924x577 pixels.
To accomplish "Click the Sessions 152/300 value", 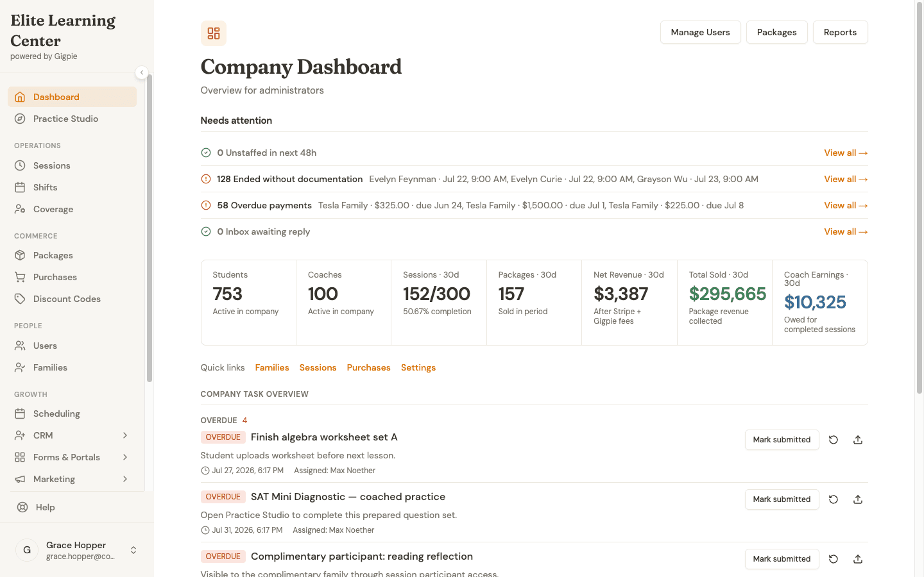I will click(436, 294).
